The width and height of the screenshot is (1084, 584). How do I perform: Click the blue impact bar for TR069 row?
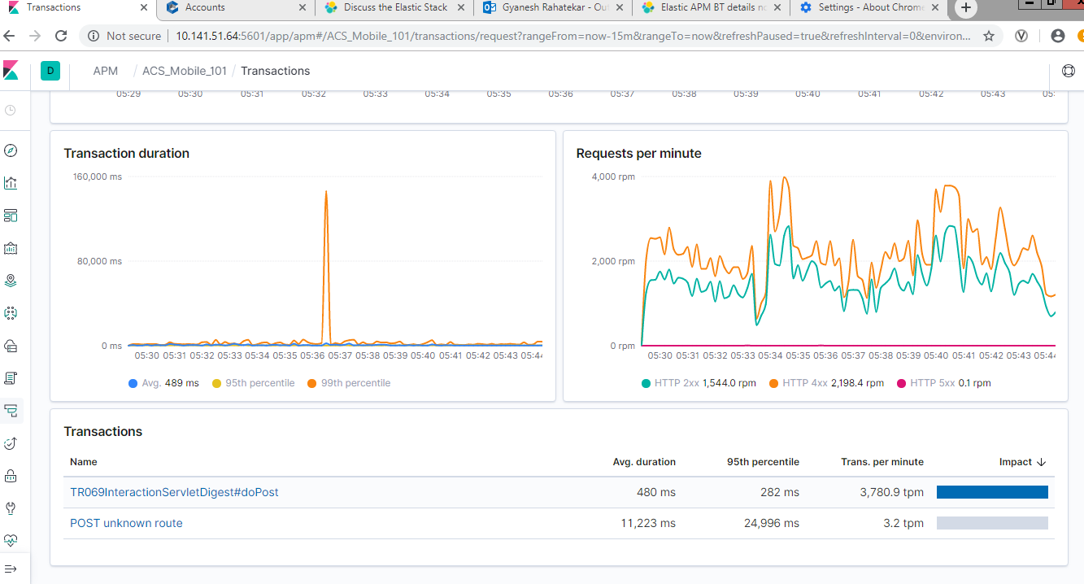click(x=992, y=492)
